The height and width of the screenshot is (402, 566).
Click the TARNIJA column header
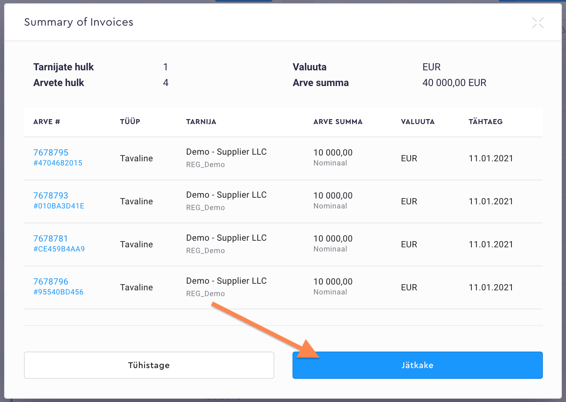click(x=201, y=122)
